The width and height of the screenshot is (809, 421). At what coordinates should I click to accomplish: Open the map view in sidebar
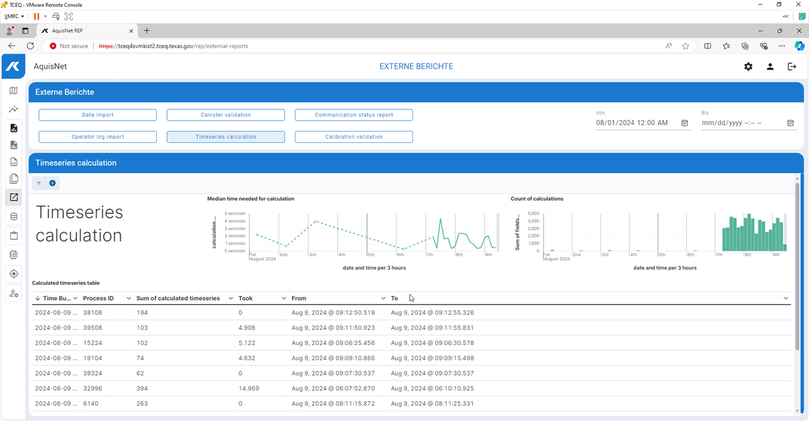click(13, 90)
